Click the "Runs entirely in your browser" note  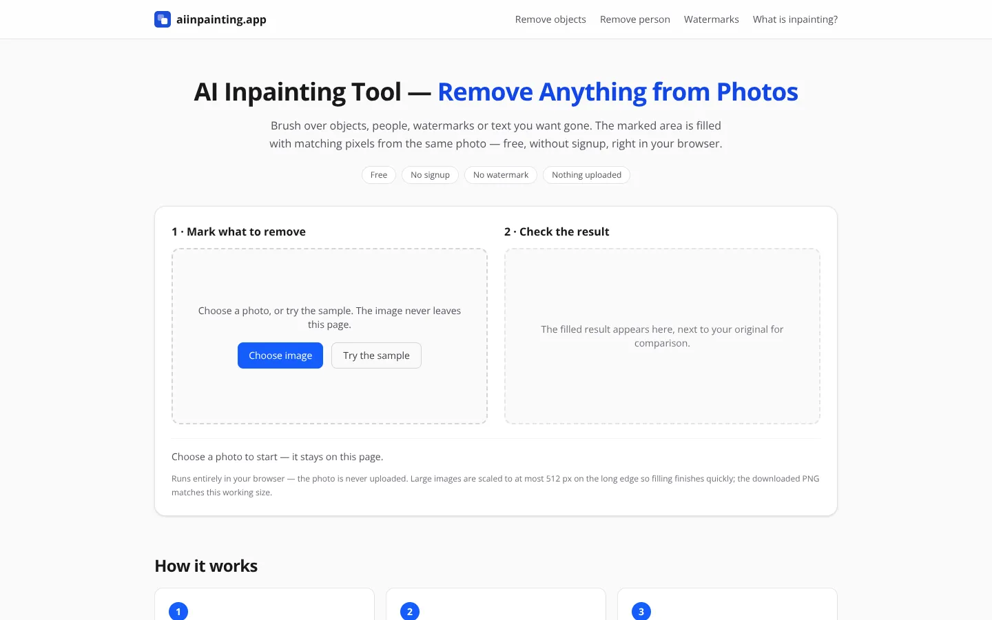tap(495, 486)
